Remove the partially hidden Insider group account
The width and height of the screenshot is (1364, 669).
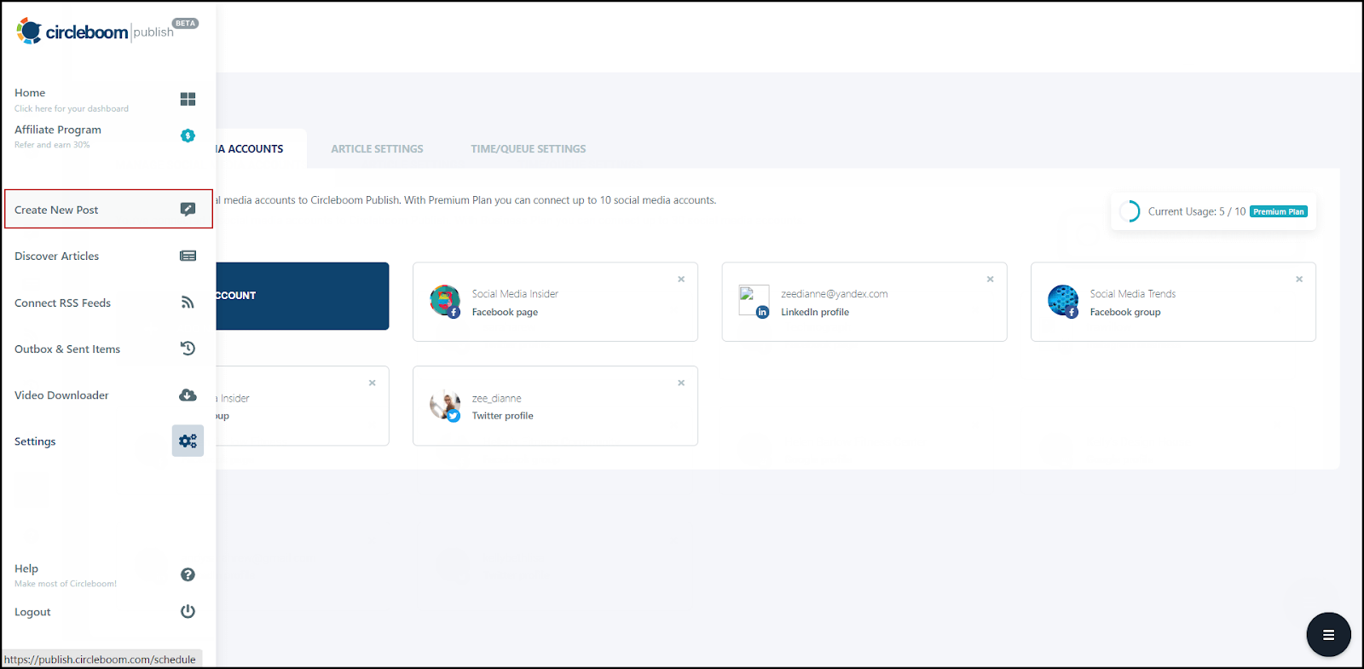tap(372, 384)
